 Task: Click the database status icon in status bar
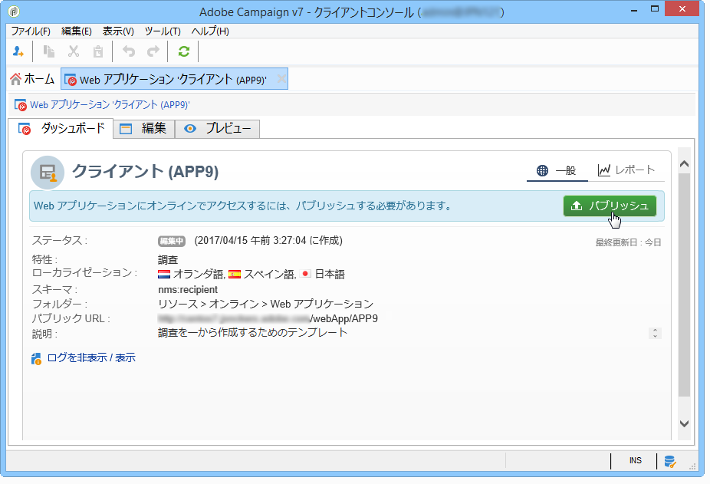click(x=669, y=461)
